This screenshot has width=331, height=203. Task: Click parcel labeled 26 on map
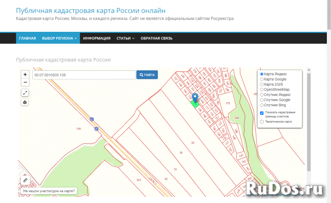coord(181,153)
